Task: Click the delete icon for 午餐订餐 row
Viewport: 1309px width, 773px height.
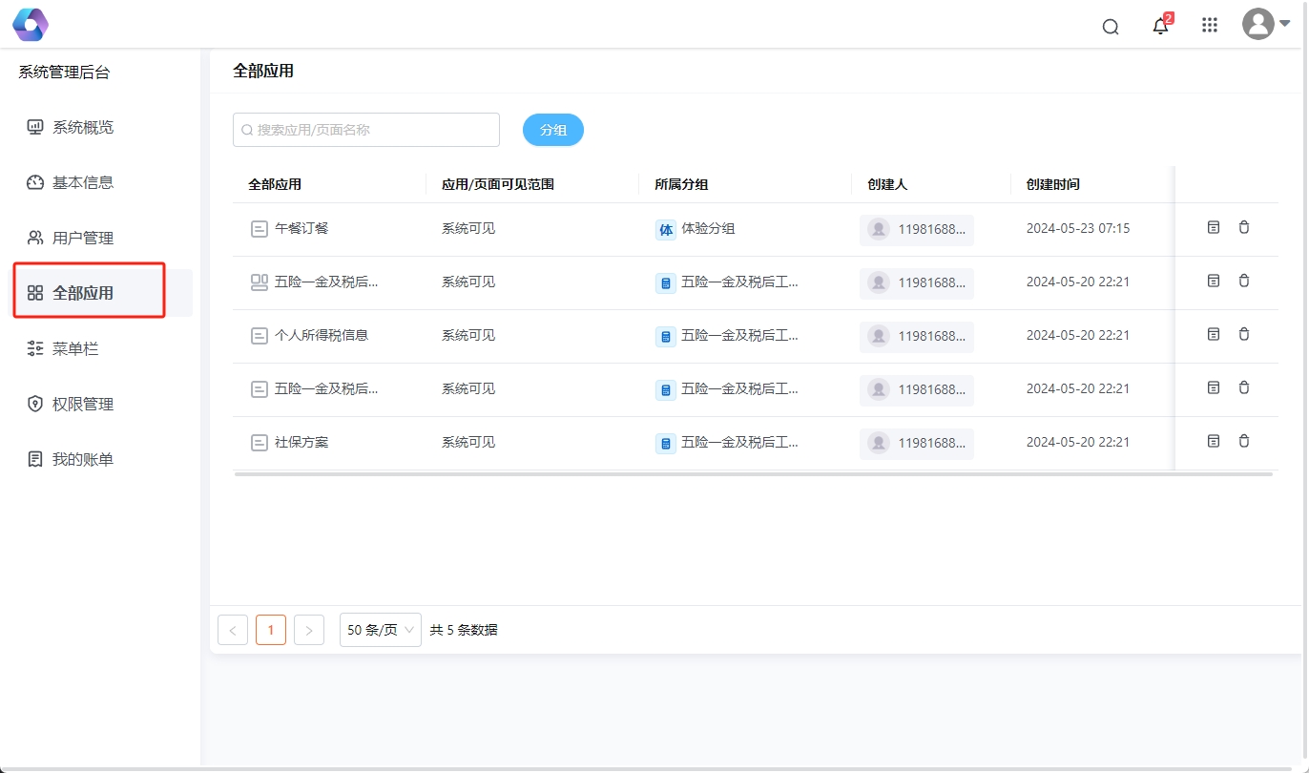Action: (1244, 227)
